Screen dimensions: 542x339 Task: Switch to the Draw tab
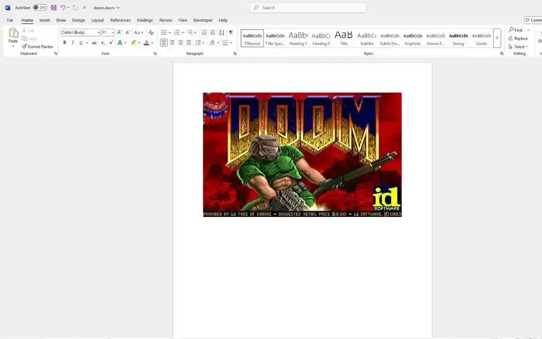coord(61,20)
